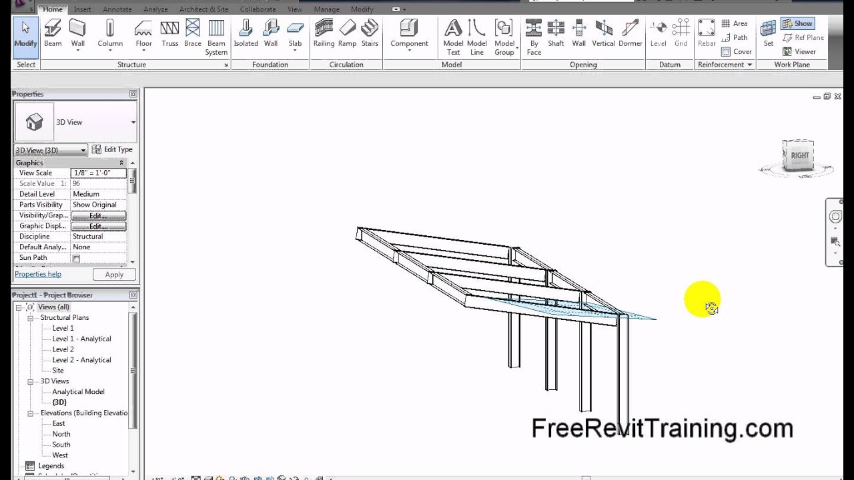Click the Ref Plane tool
The image size is (854, 480).
pyautogui.click(x=803, y=37)
